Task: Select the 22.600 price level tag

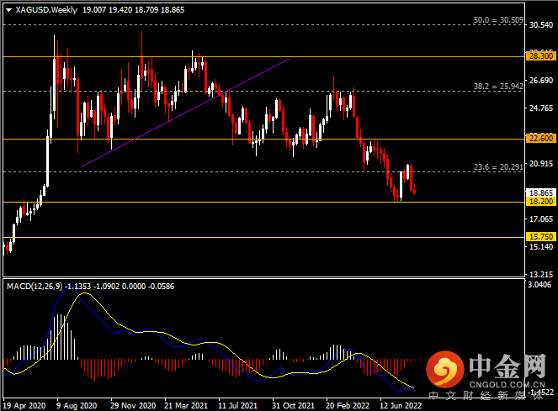Action: [539, 139]
